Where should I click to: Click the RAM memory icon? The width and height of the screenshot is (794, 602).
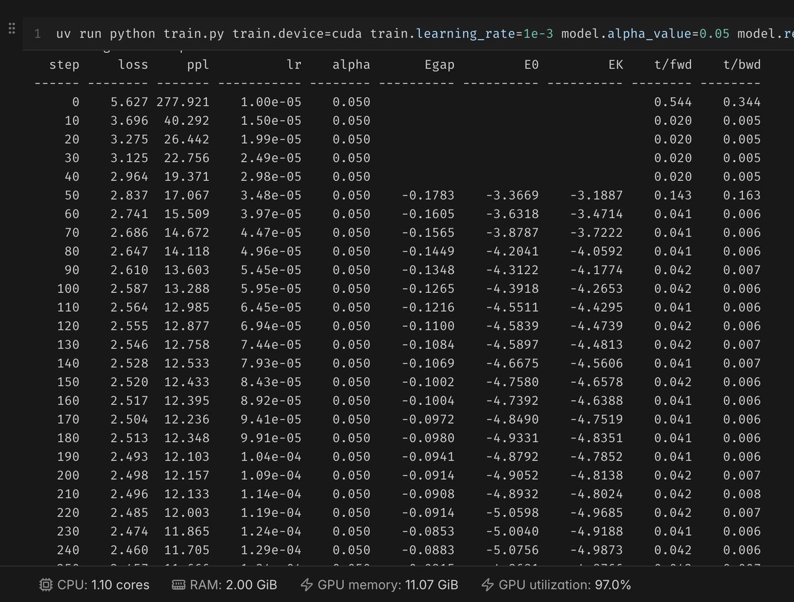point(178,585)
